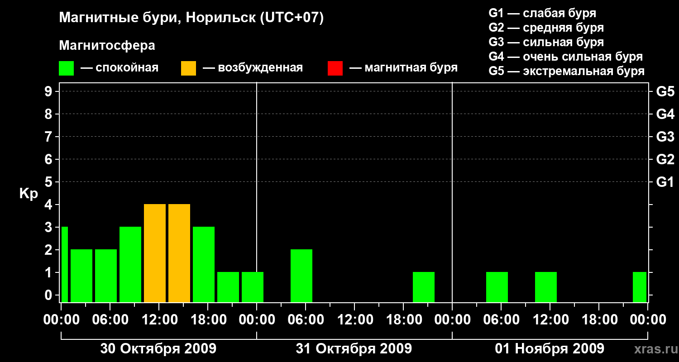Click the first orange Kp 4 bar before 12:00
The image size is (679, 362).
[x=155, y=253]
